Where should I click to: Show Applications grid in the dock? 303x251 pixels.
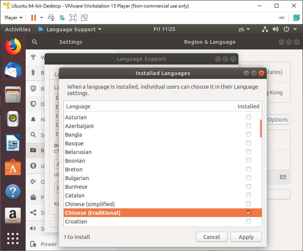(x=13, y=239)
